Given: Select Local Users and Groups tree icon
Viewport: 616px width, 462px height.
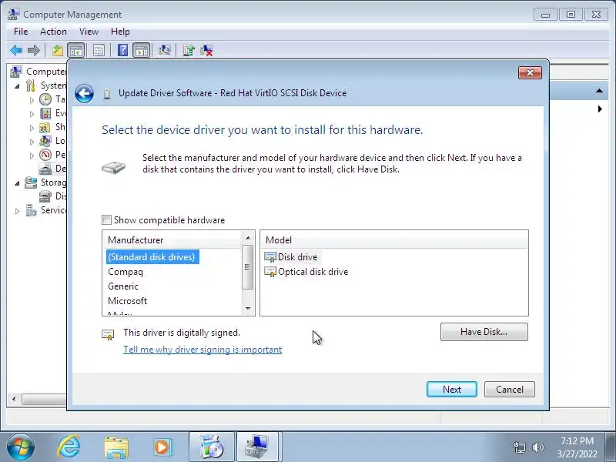Looking at the screenshot, I should [x=45, y=141].
